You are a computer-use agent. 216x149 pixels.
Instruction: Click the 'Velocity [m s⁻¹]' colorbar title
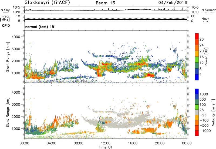[213, 112]
